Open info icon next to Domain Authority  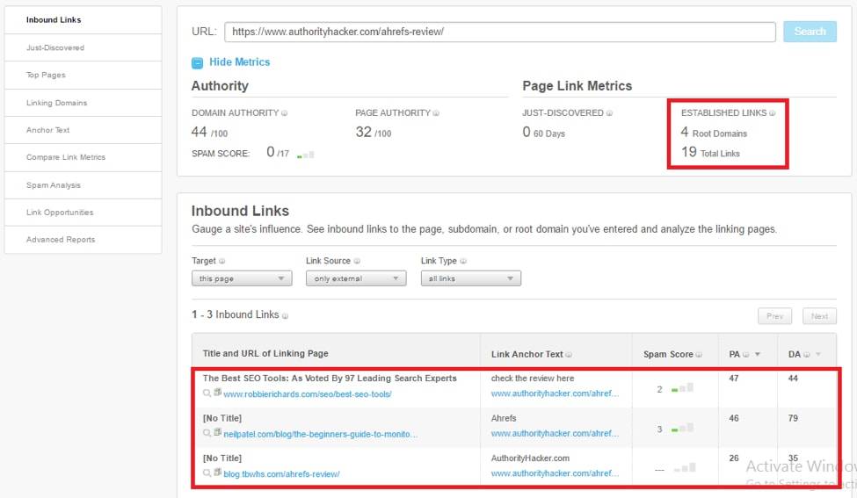[284, 113]
